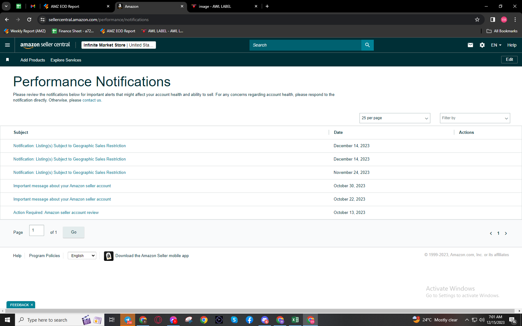The image size is (522, 326).
Task: Open the Help link in the header
Action: (512, 45)
